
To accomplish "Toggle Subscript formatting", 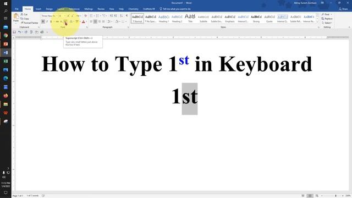I will pyautogui.click(x=61, y=21).
